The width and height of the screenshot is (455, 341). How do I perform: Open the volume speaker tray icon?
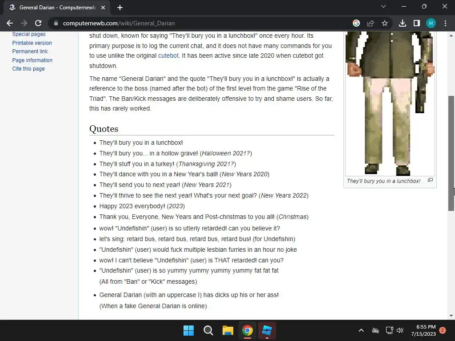(x=400, y=330)
